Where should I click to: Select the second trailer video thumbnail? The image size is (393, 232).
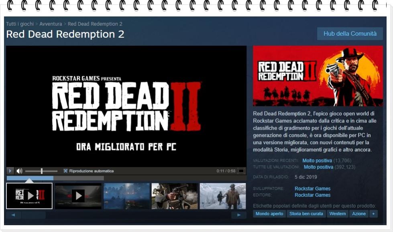click(x=78, y=196)
